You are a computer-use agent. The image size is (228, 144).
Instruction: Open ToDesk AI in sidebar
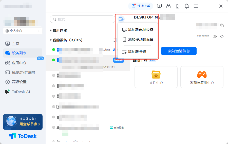click(x=23, y=92)
